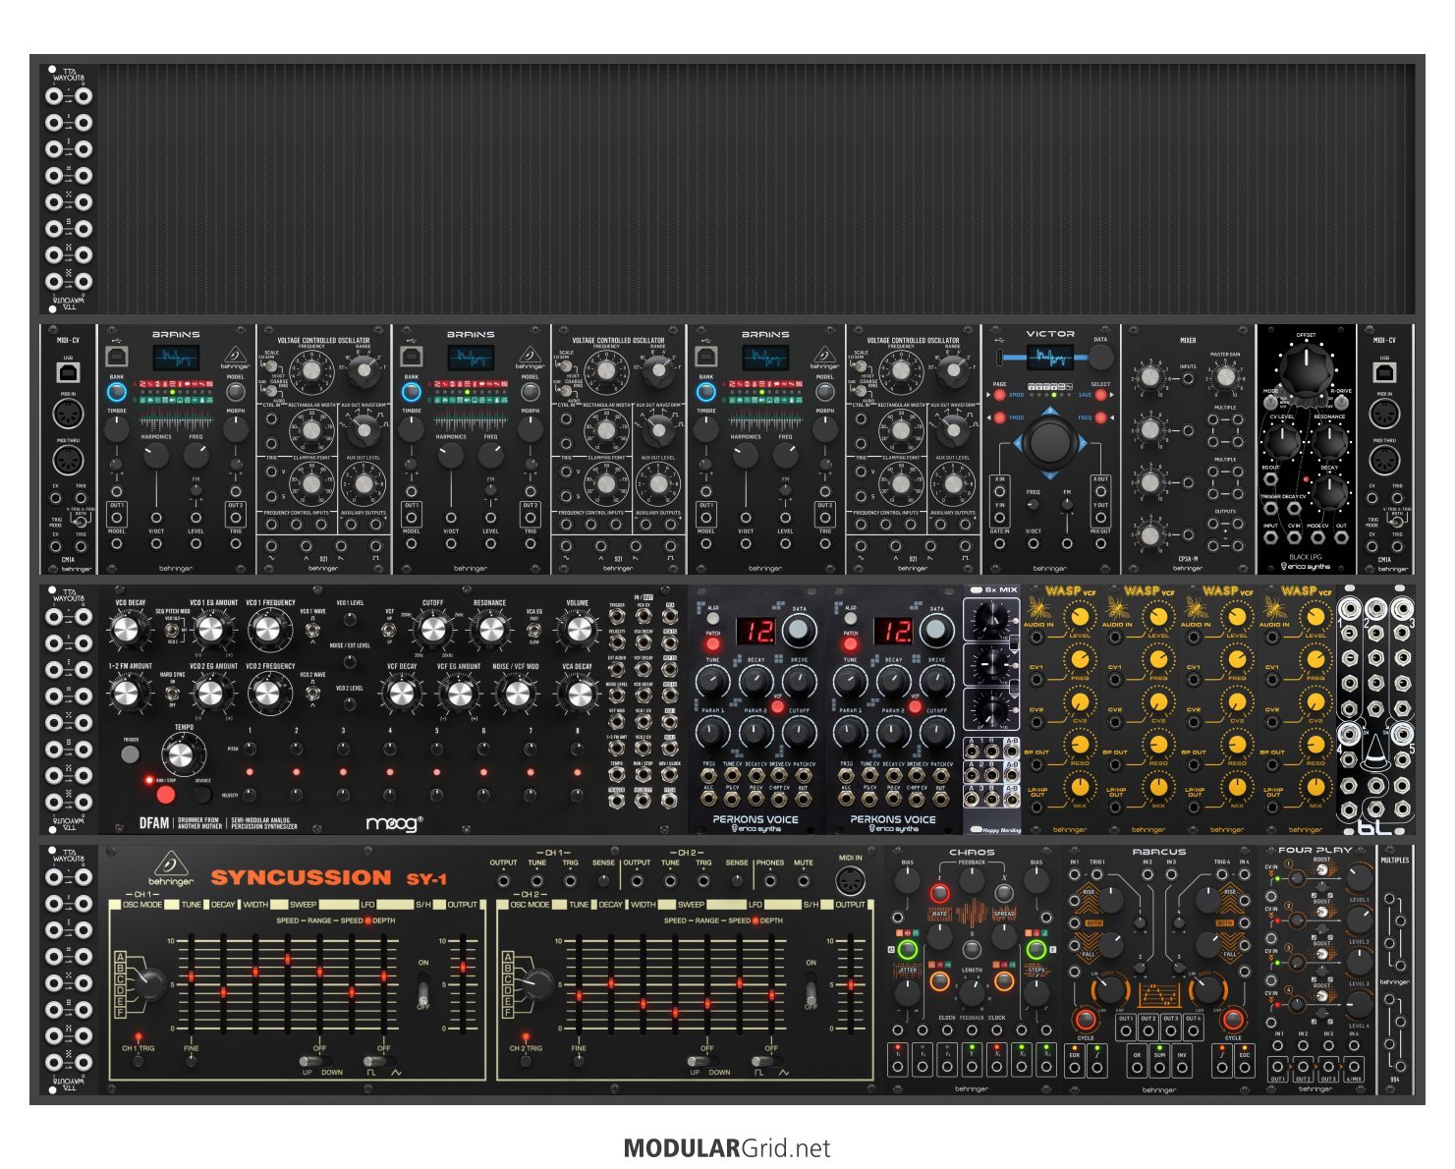
Task: Flip the DFAM VCO 1 Wave switch
Action: tap(312, 630)
